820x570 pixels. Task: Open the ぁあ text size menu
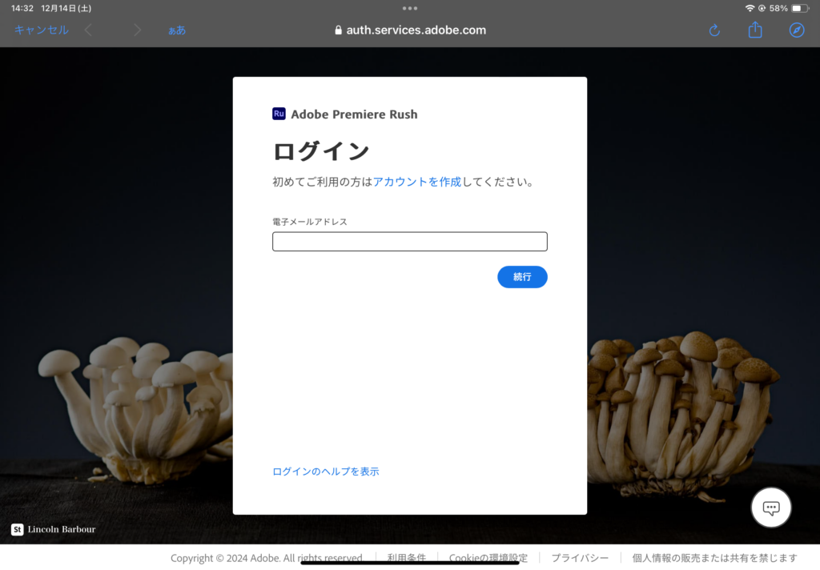pos(177,30)
